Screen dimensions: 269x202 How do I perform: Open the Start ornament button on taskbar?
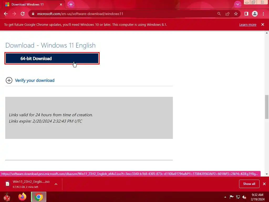7,197
